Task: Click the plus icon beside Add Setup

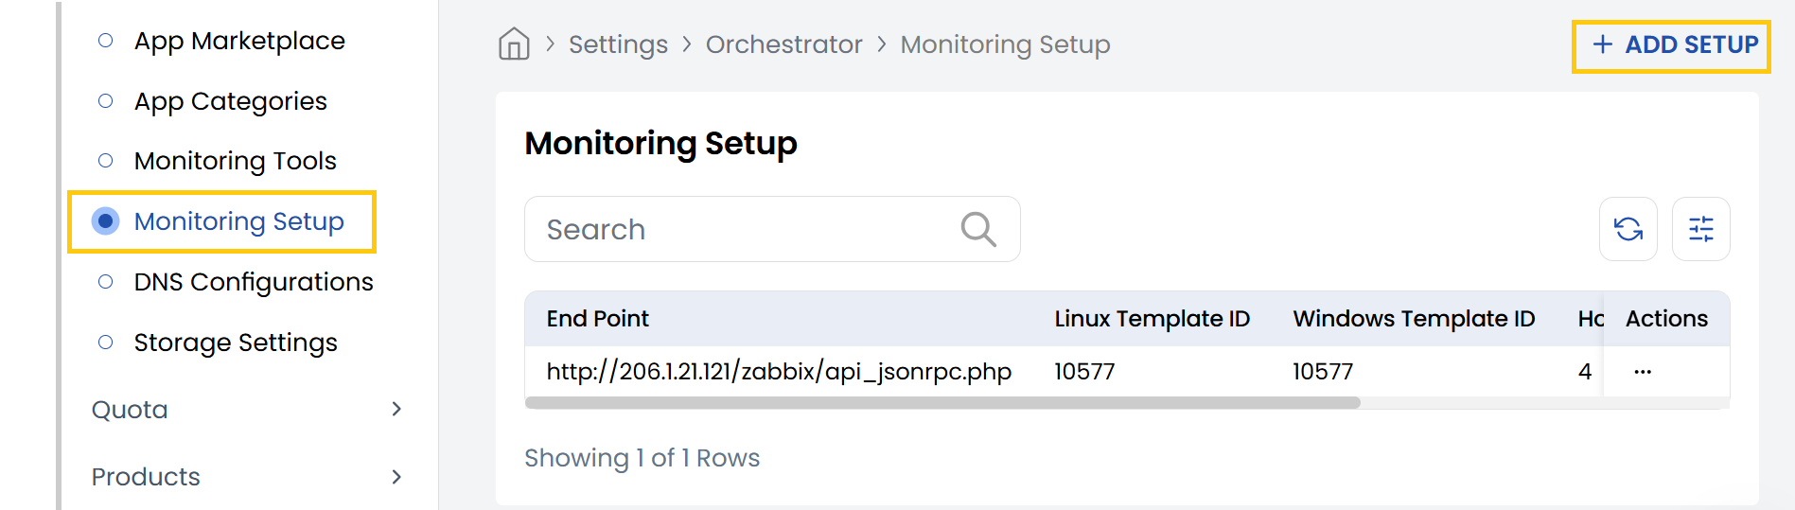Action: point(1602,44)
